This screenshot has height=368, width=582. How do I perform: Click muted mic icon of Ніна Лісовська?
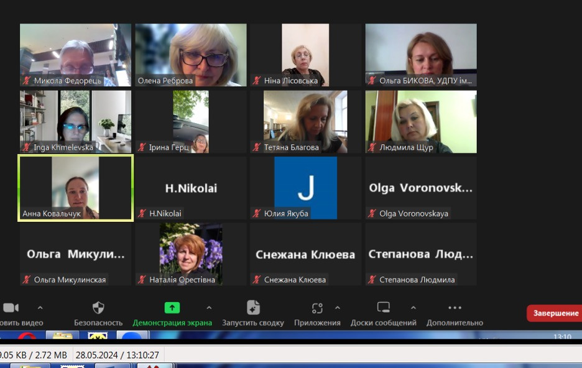tap(256, 81)
